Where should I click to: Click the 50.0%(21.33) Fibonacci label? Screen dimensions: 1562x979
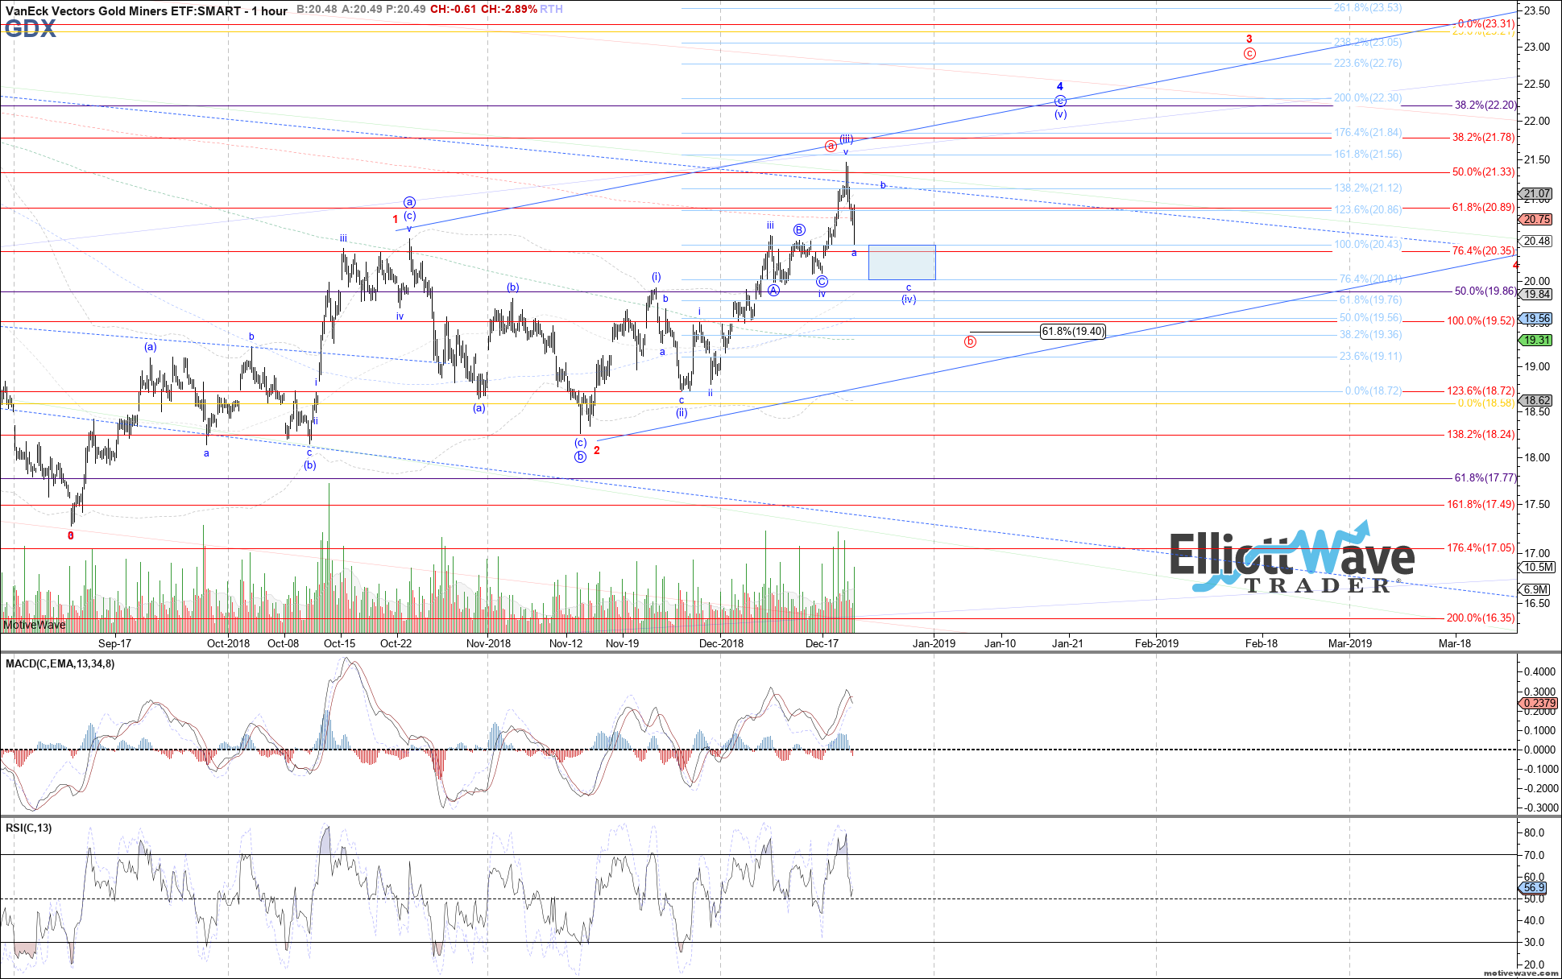[x=1484, y=172]
